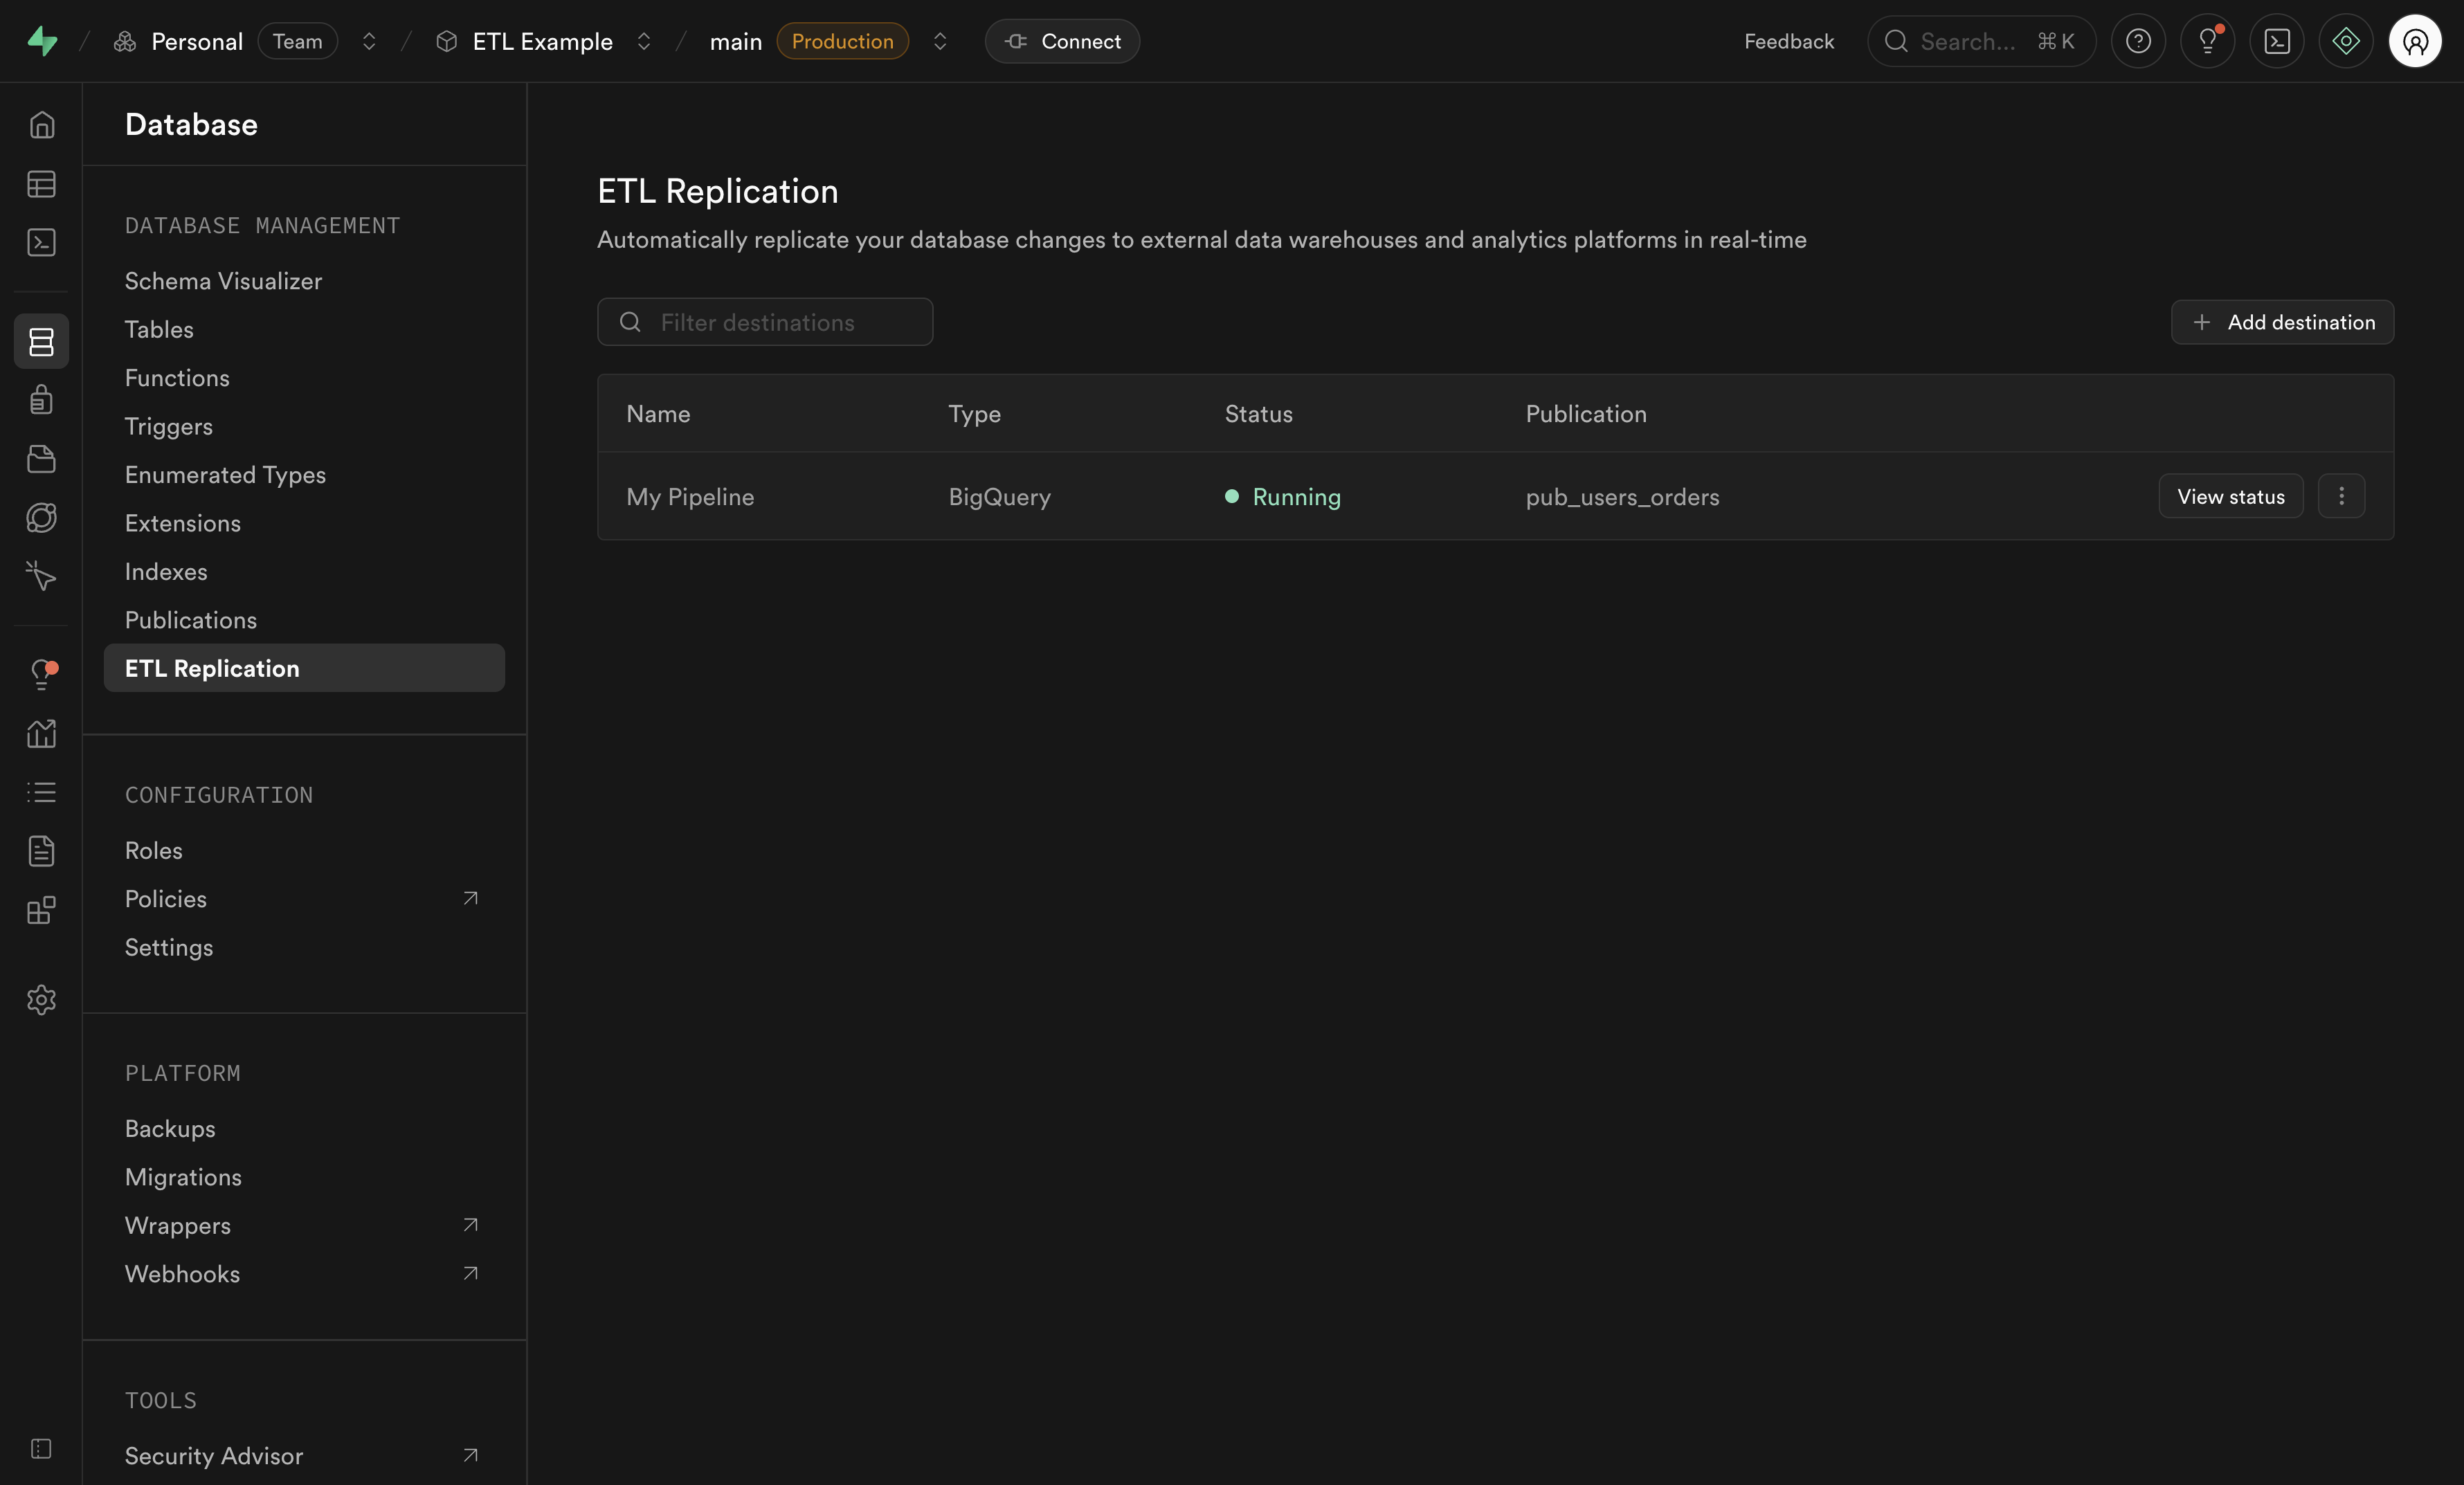Image resolution: width=2464 pixels, height=1485 pixels.
Task: Click the Connect button
Action: point(1062,41)
